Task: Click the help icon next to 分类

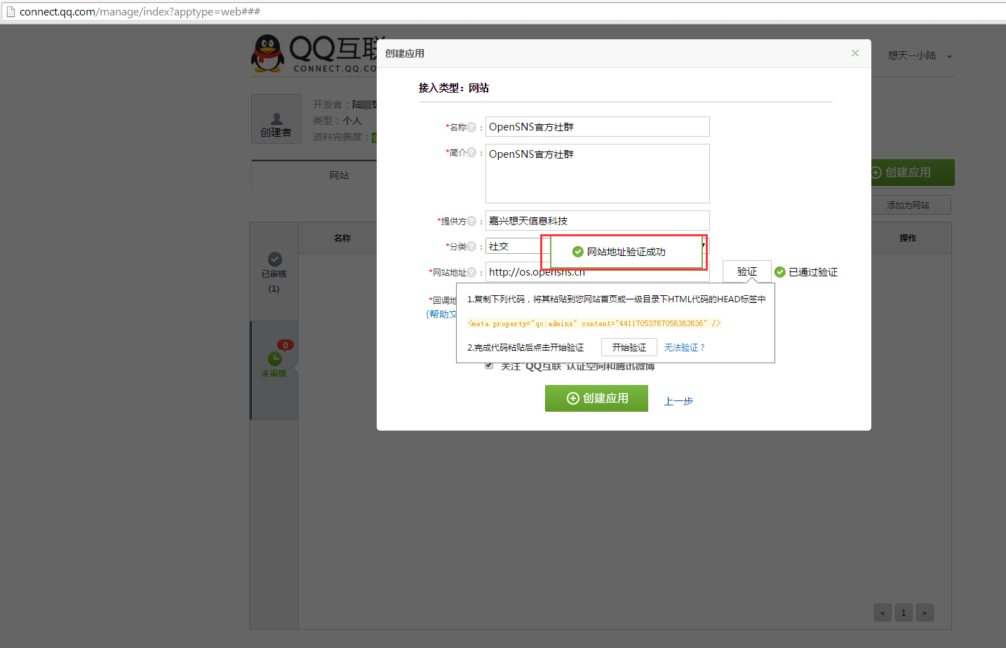Action: (x=471, y=246)
